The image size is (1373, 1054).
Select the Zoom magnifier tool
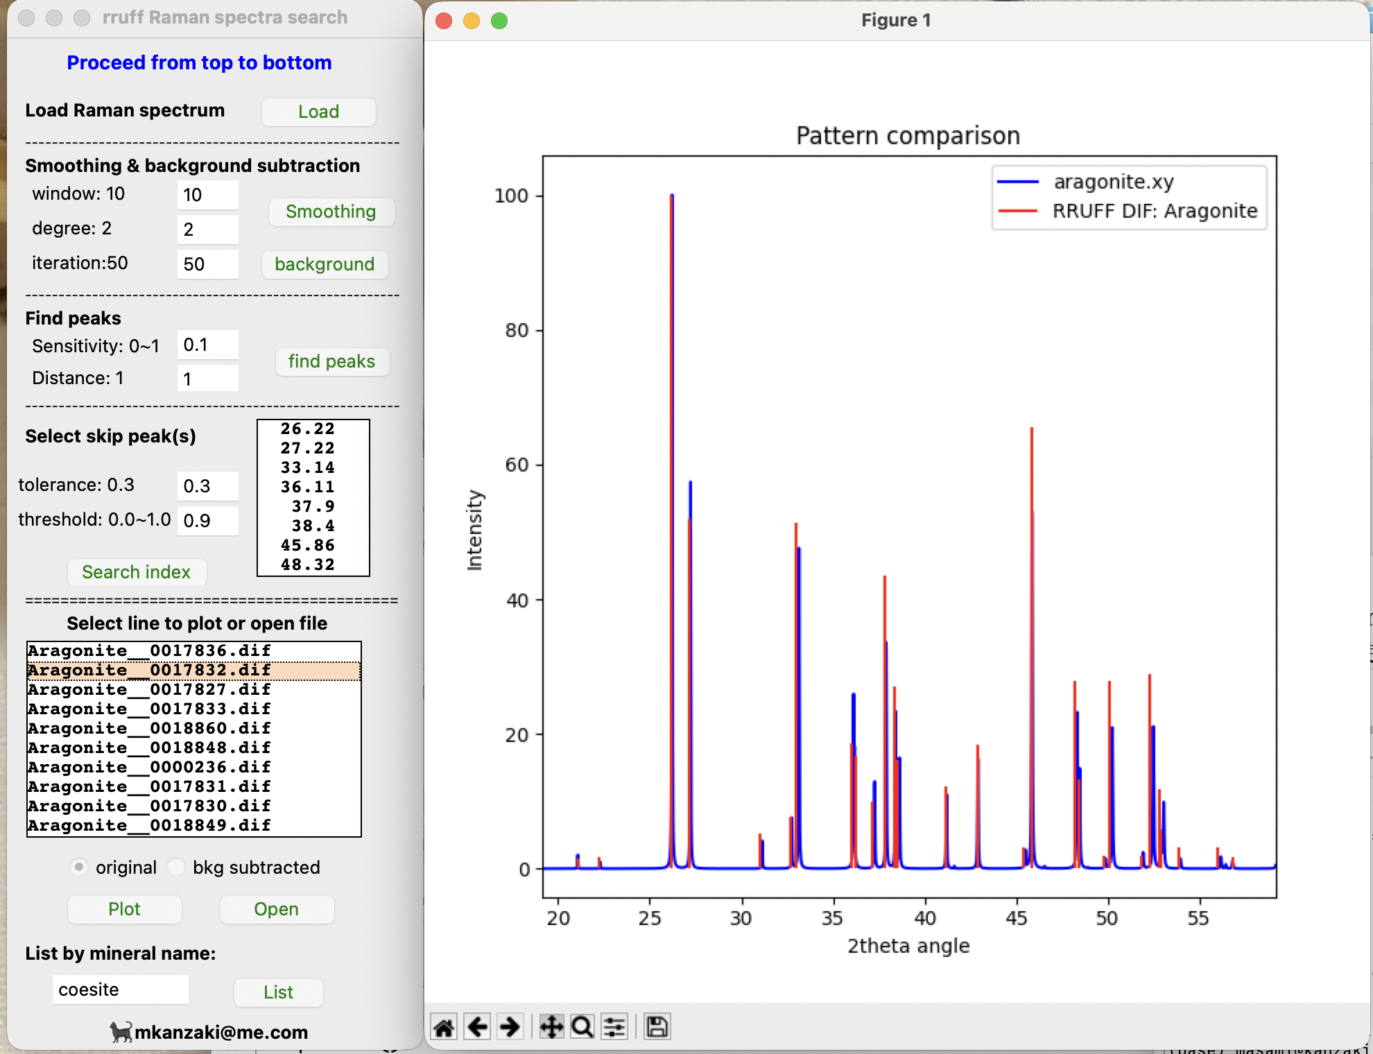582,1027
